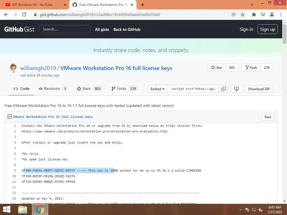This screenshot has width=287, height=215.
Task: Open the VMware Workstation Pro 16 full license keys title
Action: coord(116,68)
